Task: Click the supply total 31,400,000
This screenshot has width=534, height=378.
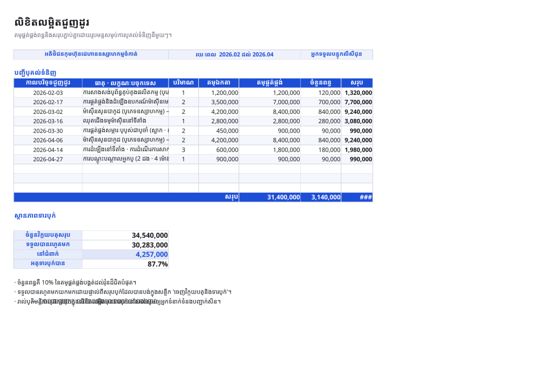Action: [270, 197]
